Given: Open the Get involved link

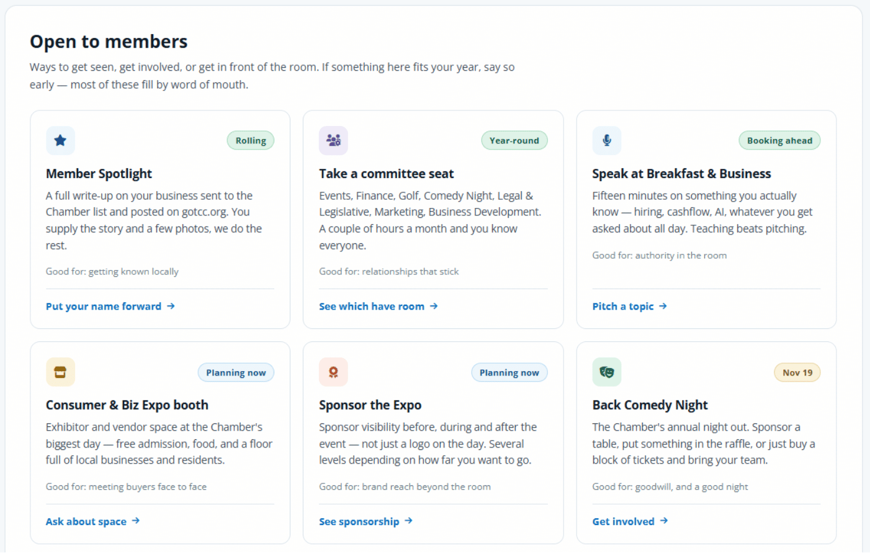Looking at the screenshot, I should 630,521.
